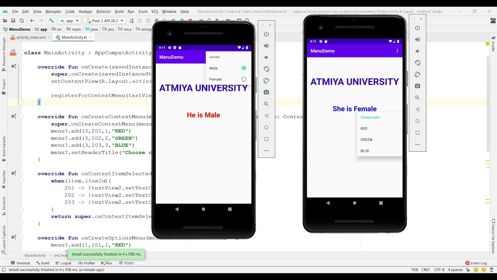This screenshot has width=497, height=280.
Task: Volume up on the She is Female emulator
Action: coord(417,40)
